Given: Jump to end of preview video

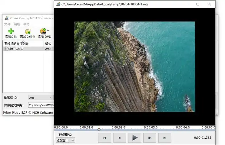Looking at the screenshot, I should click(x=165, y=138).
